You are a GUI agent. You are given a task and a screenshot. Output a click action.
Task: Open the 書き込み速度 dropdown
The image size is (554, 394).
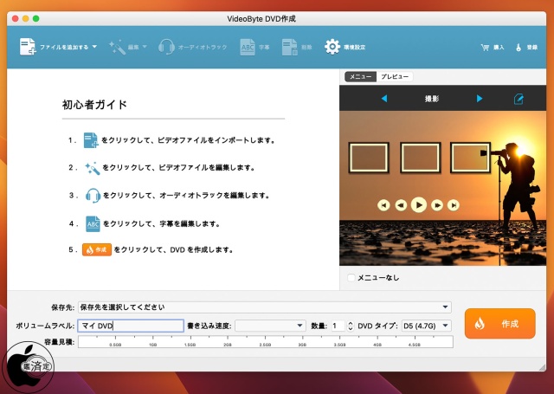pyautogui.click(x=270, y=326)
